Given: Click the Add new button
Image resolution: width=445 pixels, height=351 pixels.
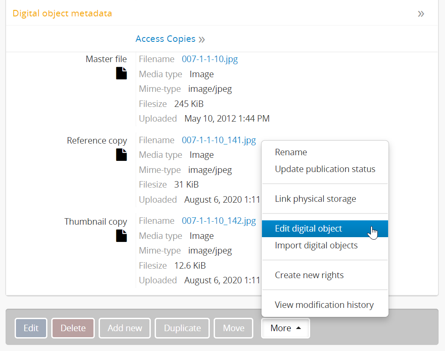Looking at the screenshot, I should (x=124, y=328).
